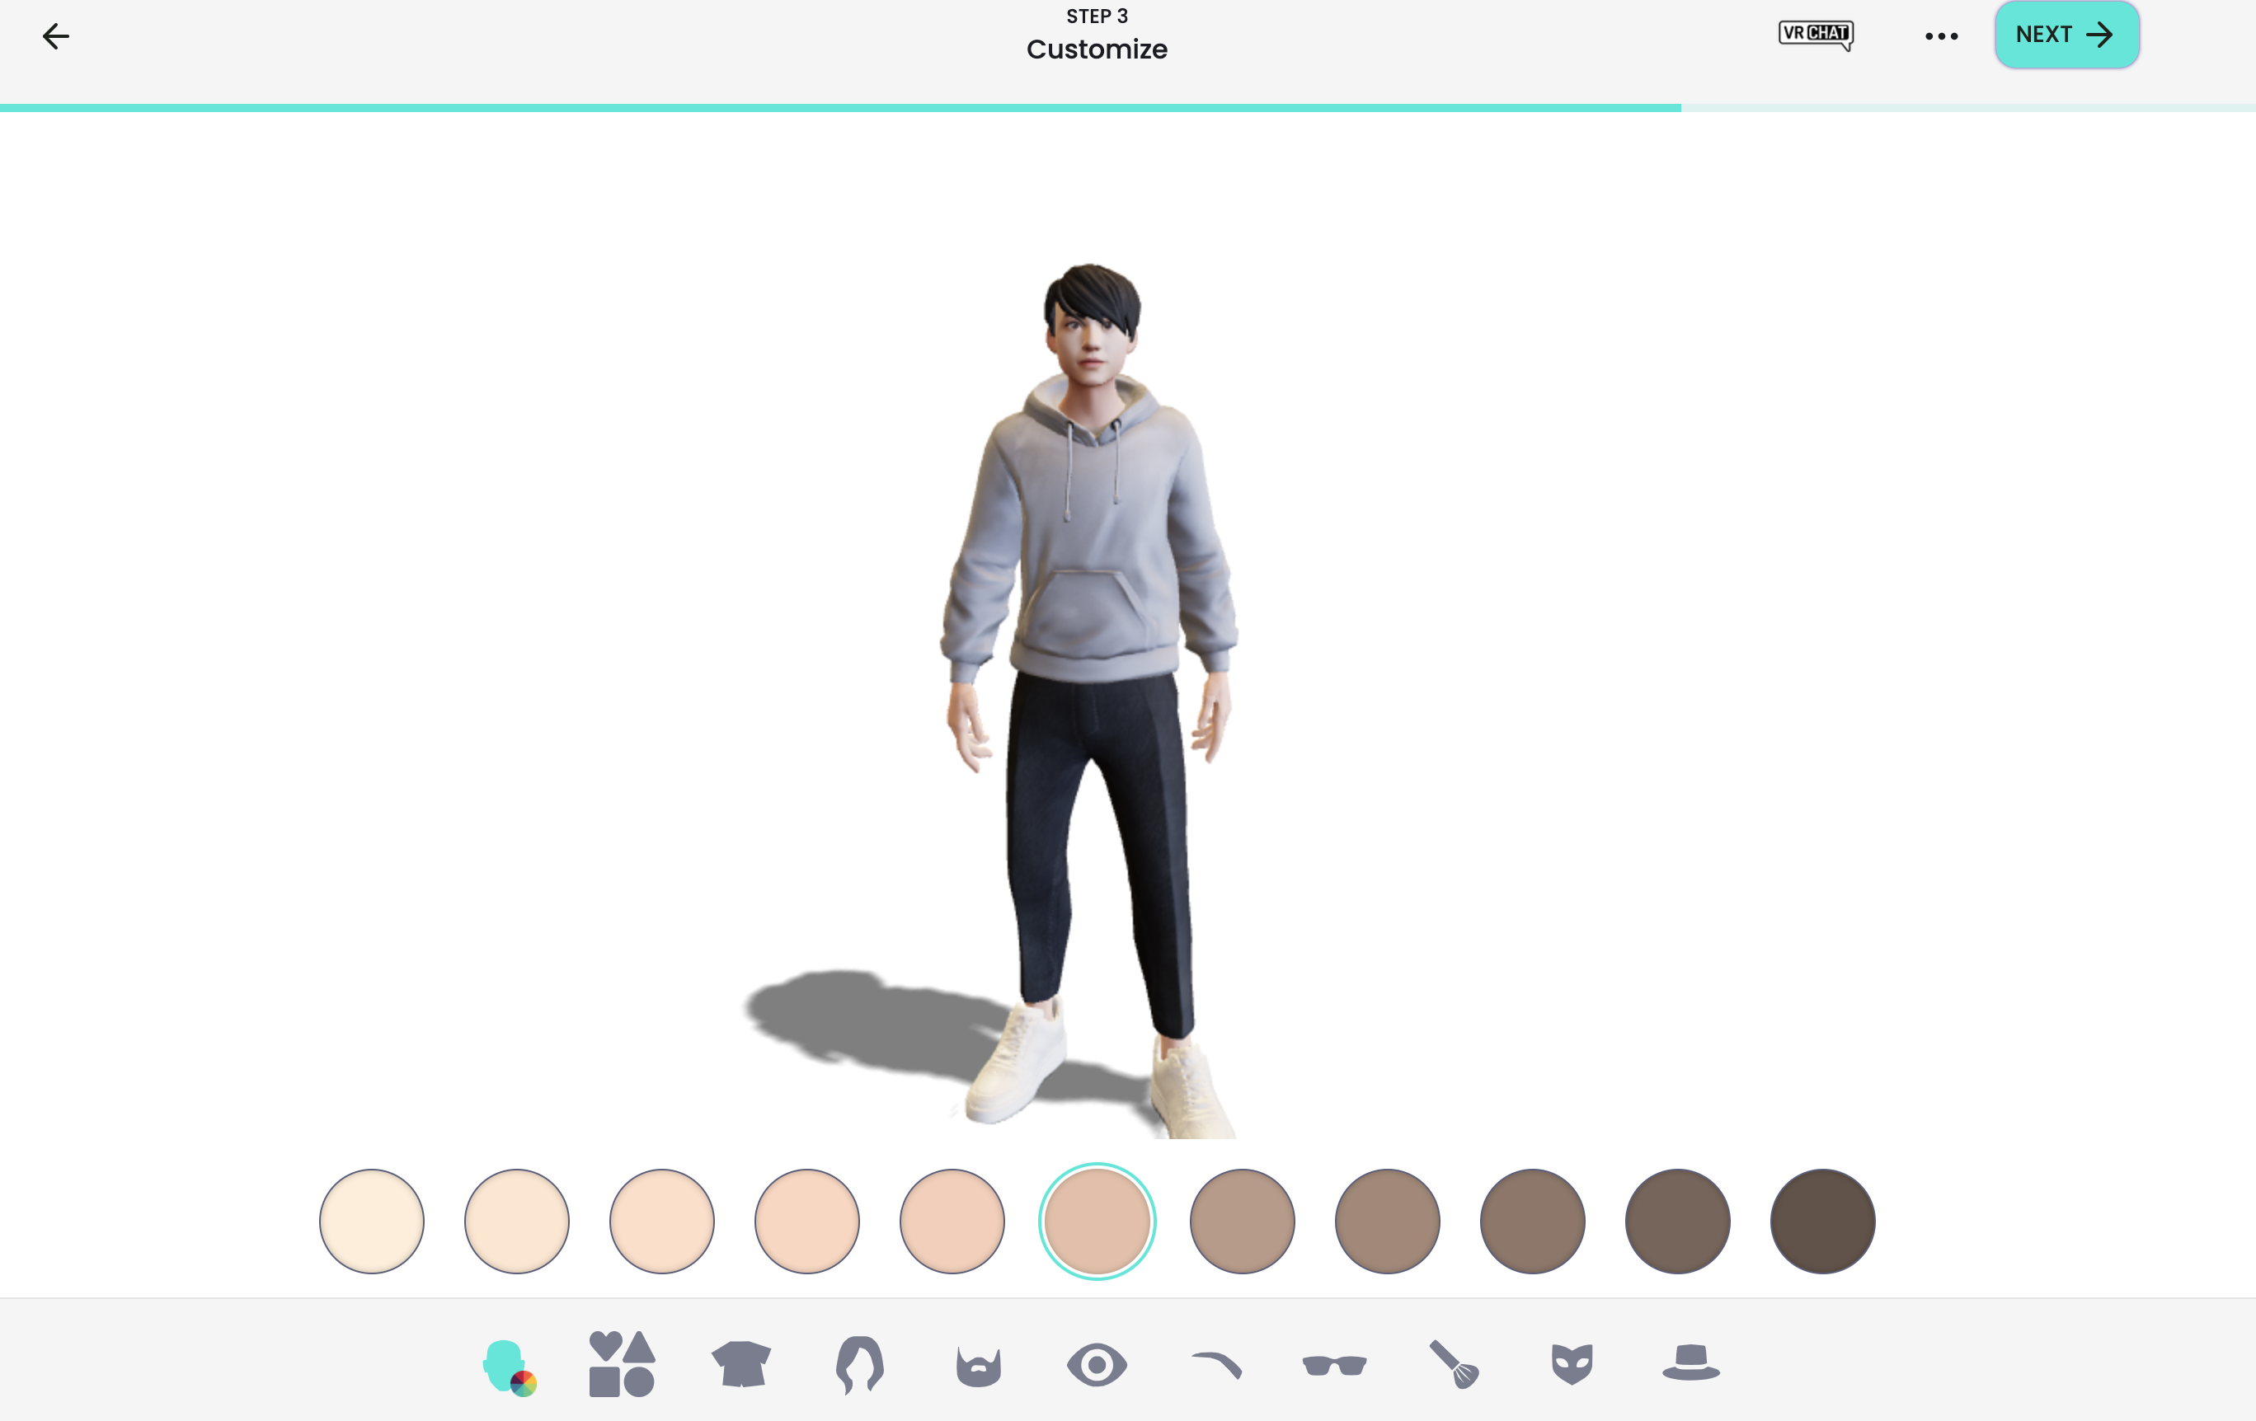Open the beard options icon
This screenshot has height=1421, width=2256.
tap(978, 1367)
